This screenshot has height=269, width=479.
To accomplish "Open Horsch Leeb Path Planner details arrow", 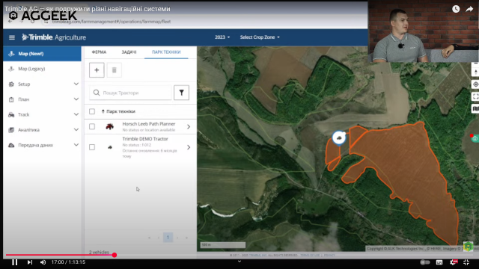I will (189, 126).
